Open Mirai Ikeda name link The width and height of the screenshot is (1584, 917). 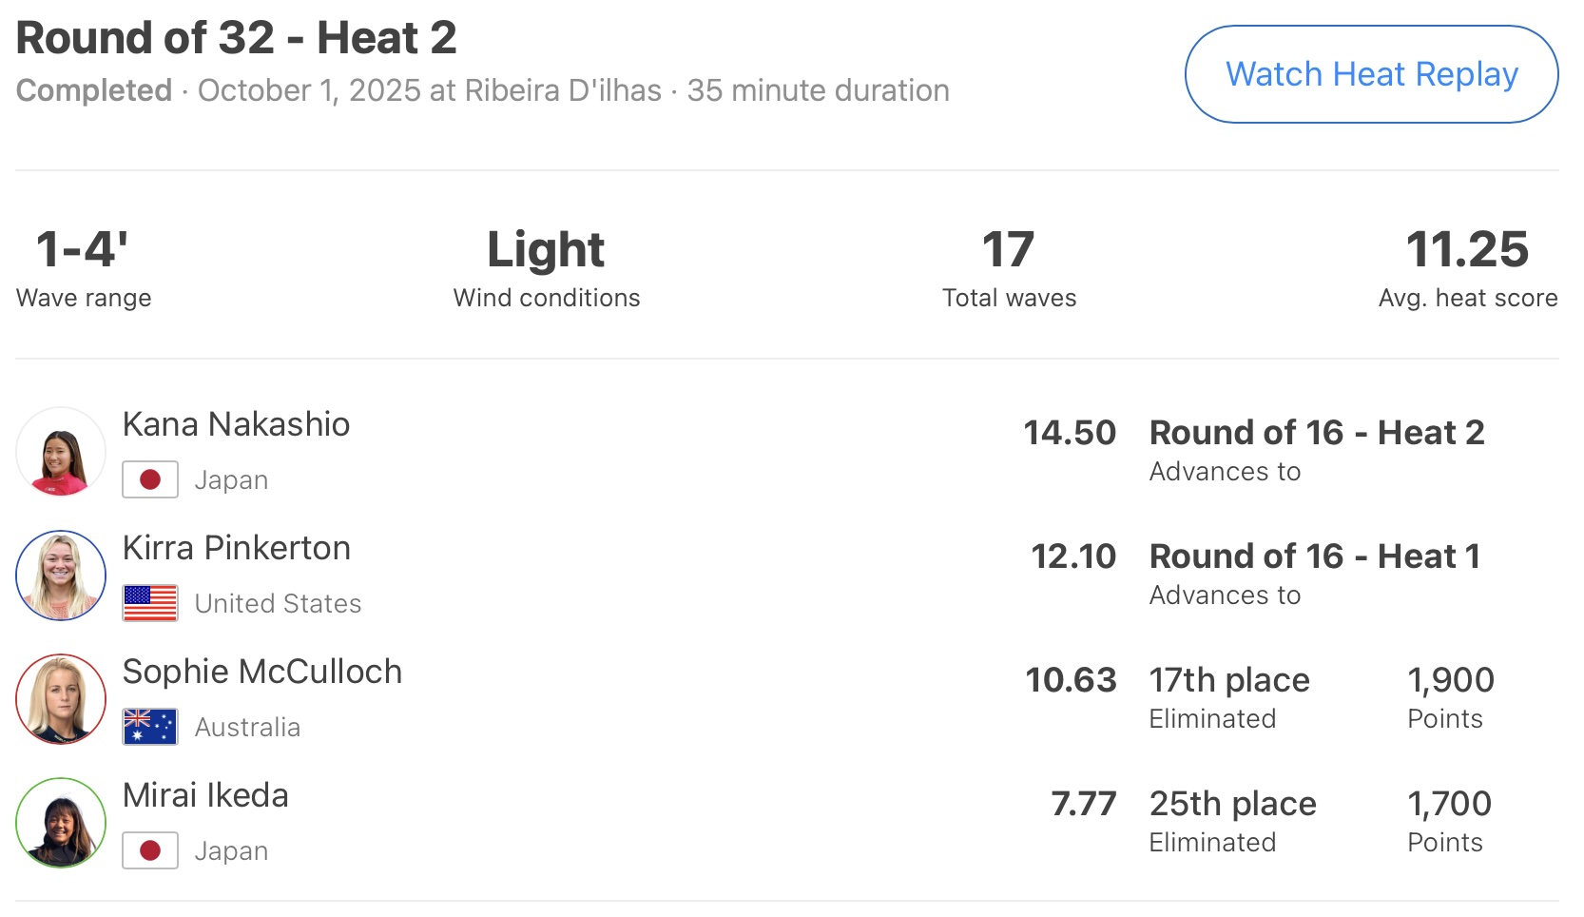click(x=205, y=795)
